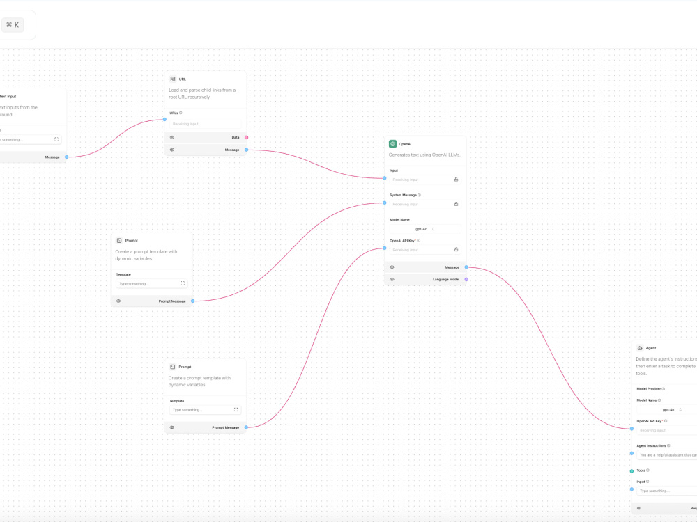Click the lock icon in System Message field
This screenshot has height=522, width=697.
(x=456, y=204)
